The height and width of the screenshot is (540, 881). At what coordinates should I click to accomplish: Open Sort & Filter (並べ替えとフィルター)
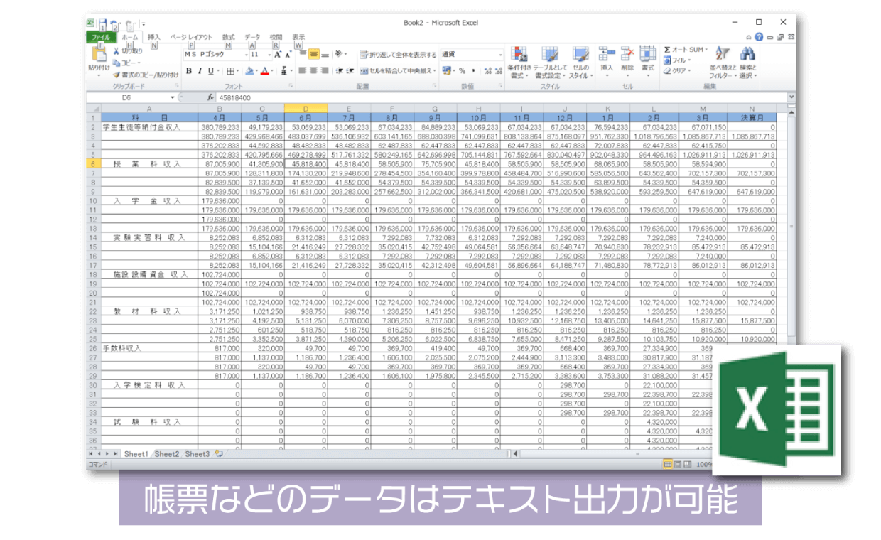[x=723, y=55]
